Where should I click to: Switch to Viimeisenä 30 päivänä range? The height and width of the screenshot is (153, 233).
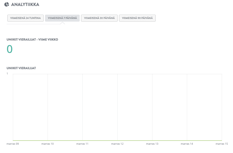point(99,18)
